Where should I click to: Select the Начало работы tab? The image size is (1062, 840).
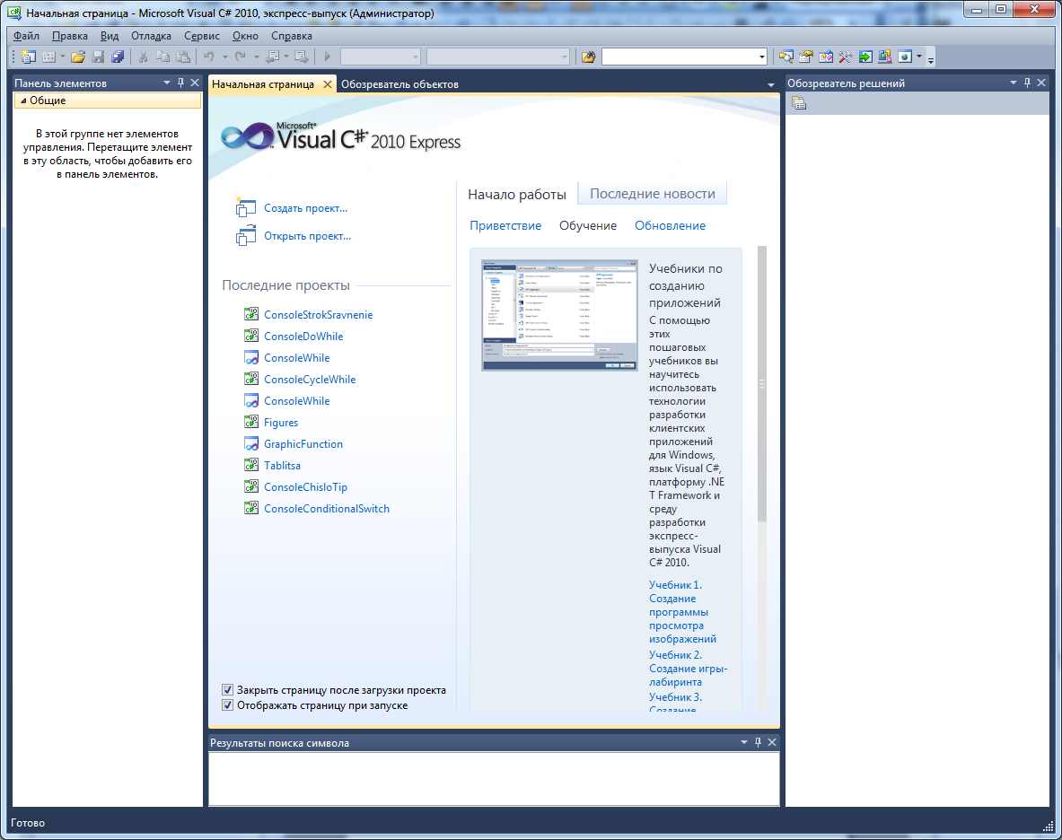click(x=517, y=194)
